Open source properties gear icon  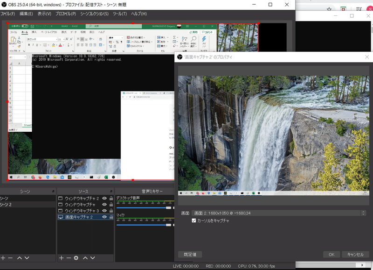76,258
